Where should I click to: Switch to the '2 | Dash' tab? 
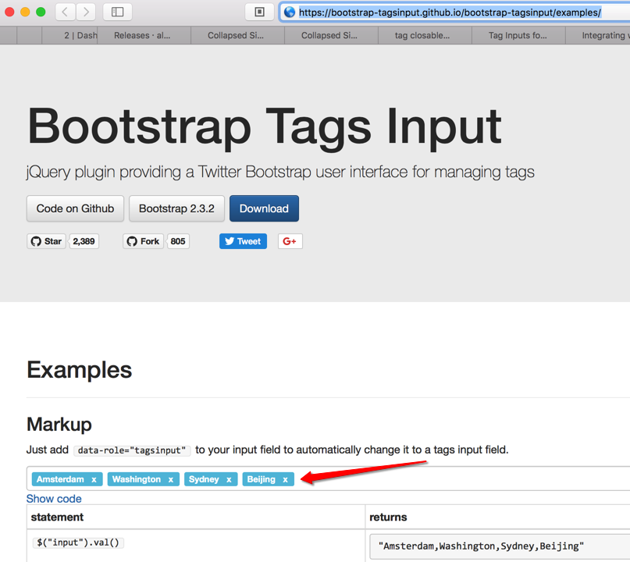(x=70, y=35)
